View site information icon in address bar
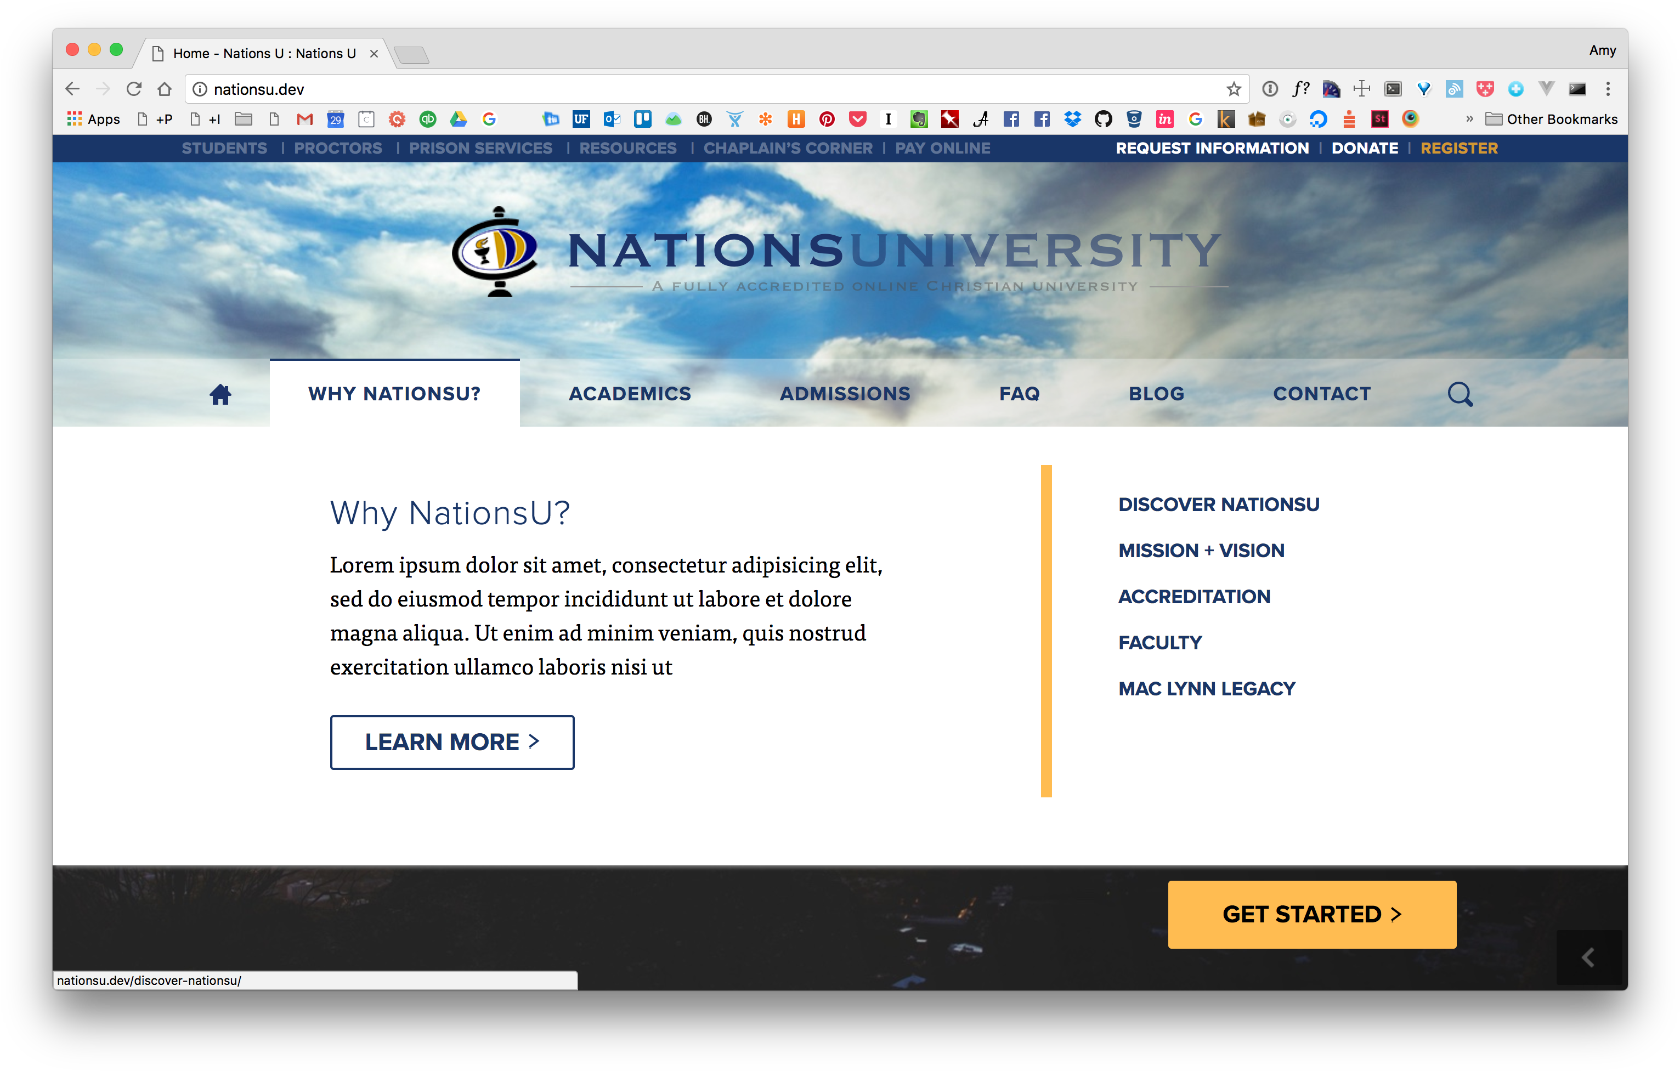The image size is (1680, 1071). (x=200, y=89)
